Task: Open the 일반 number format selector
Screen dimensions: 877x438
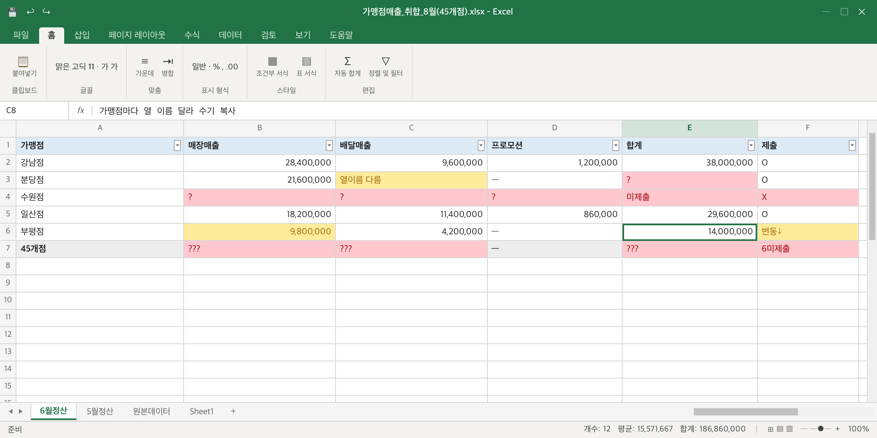Action: 215,66
